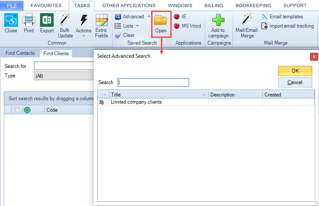The height and width of the screenshot is (206, 319).
Task: Open the BILLING ribbon tab
Action: tap(214, 6)
